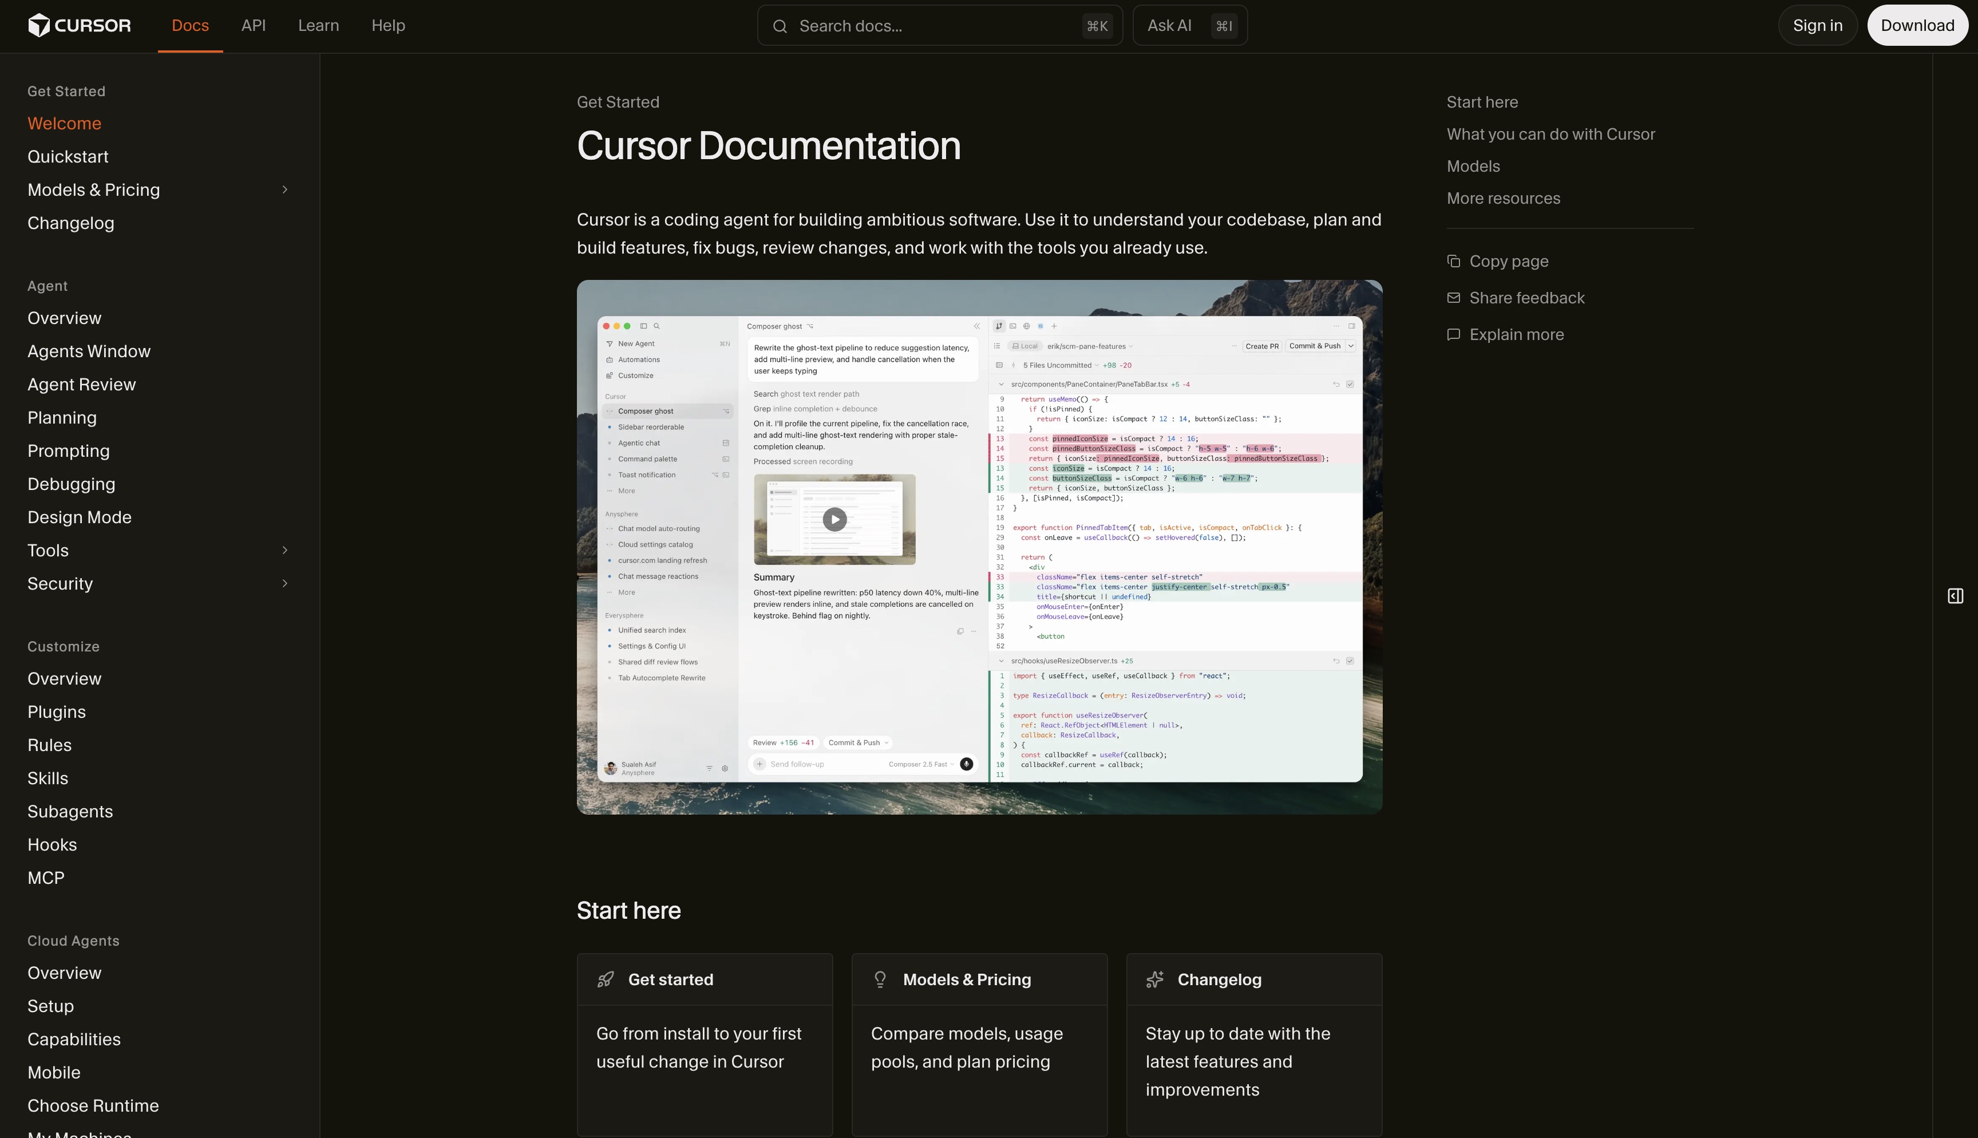This screenshot has width=1978, height=1138.
Task: Expand the Models & Pricing sidebar section
Action: tap(285, 190)
